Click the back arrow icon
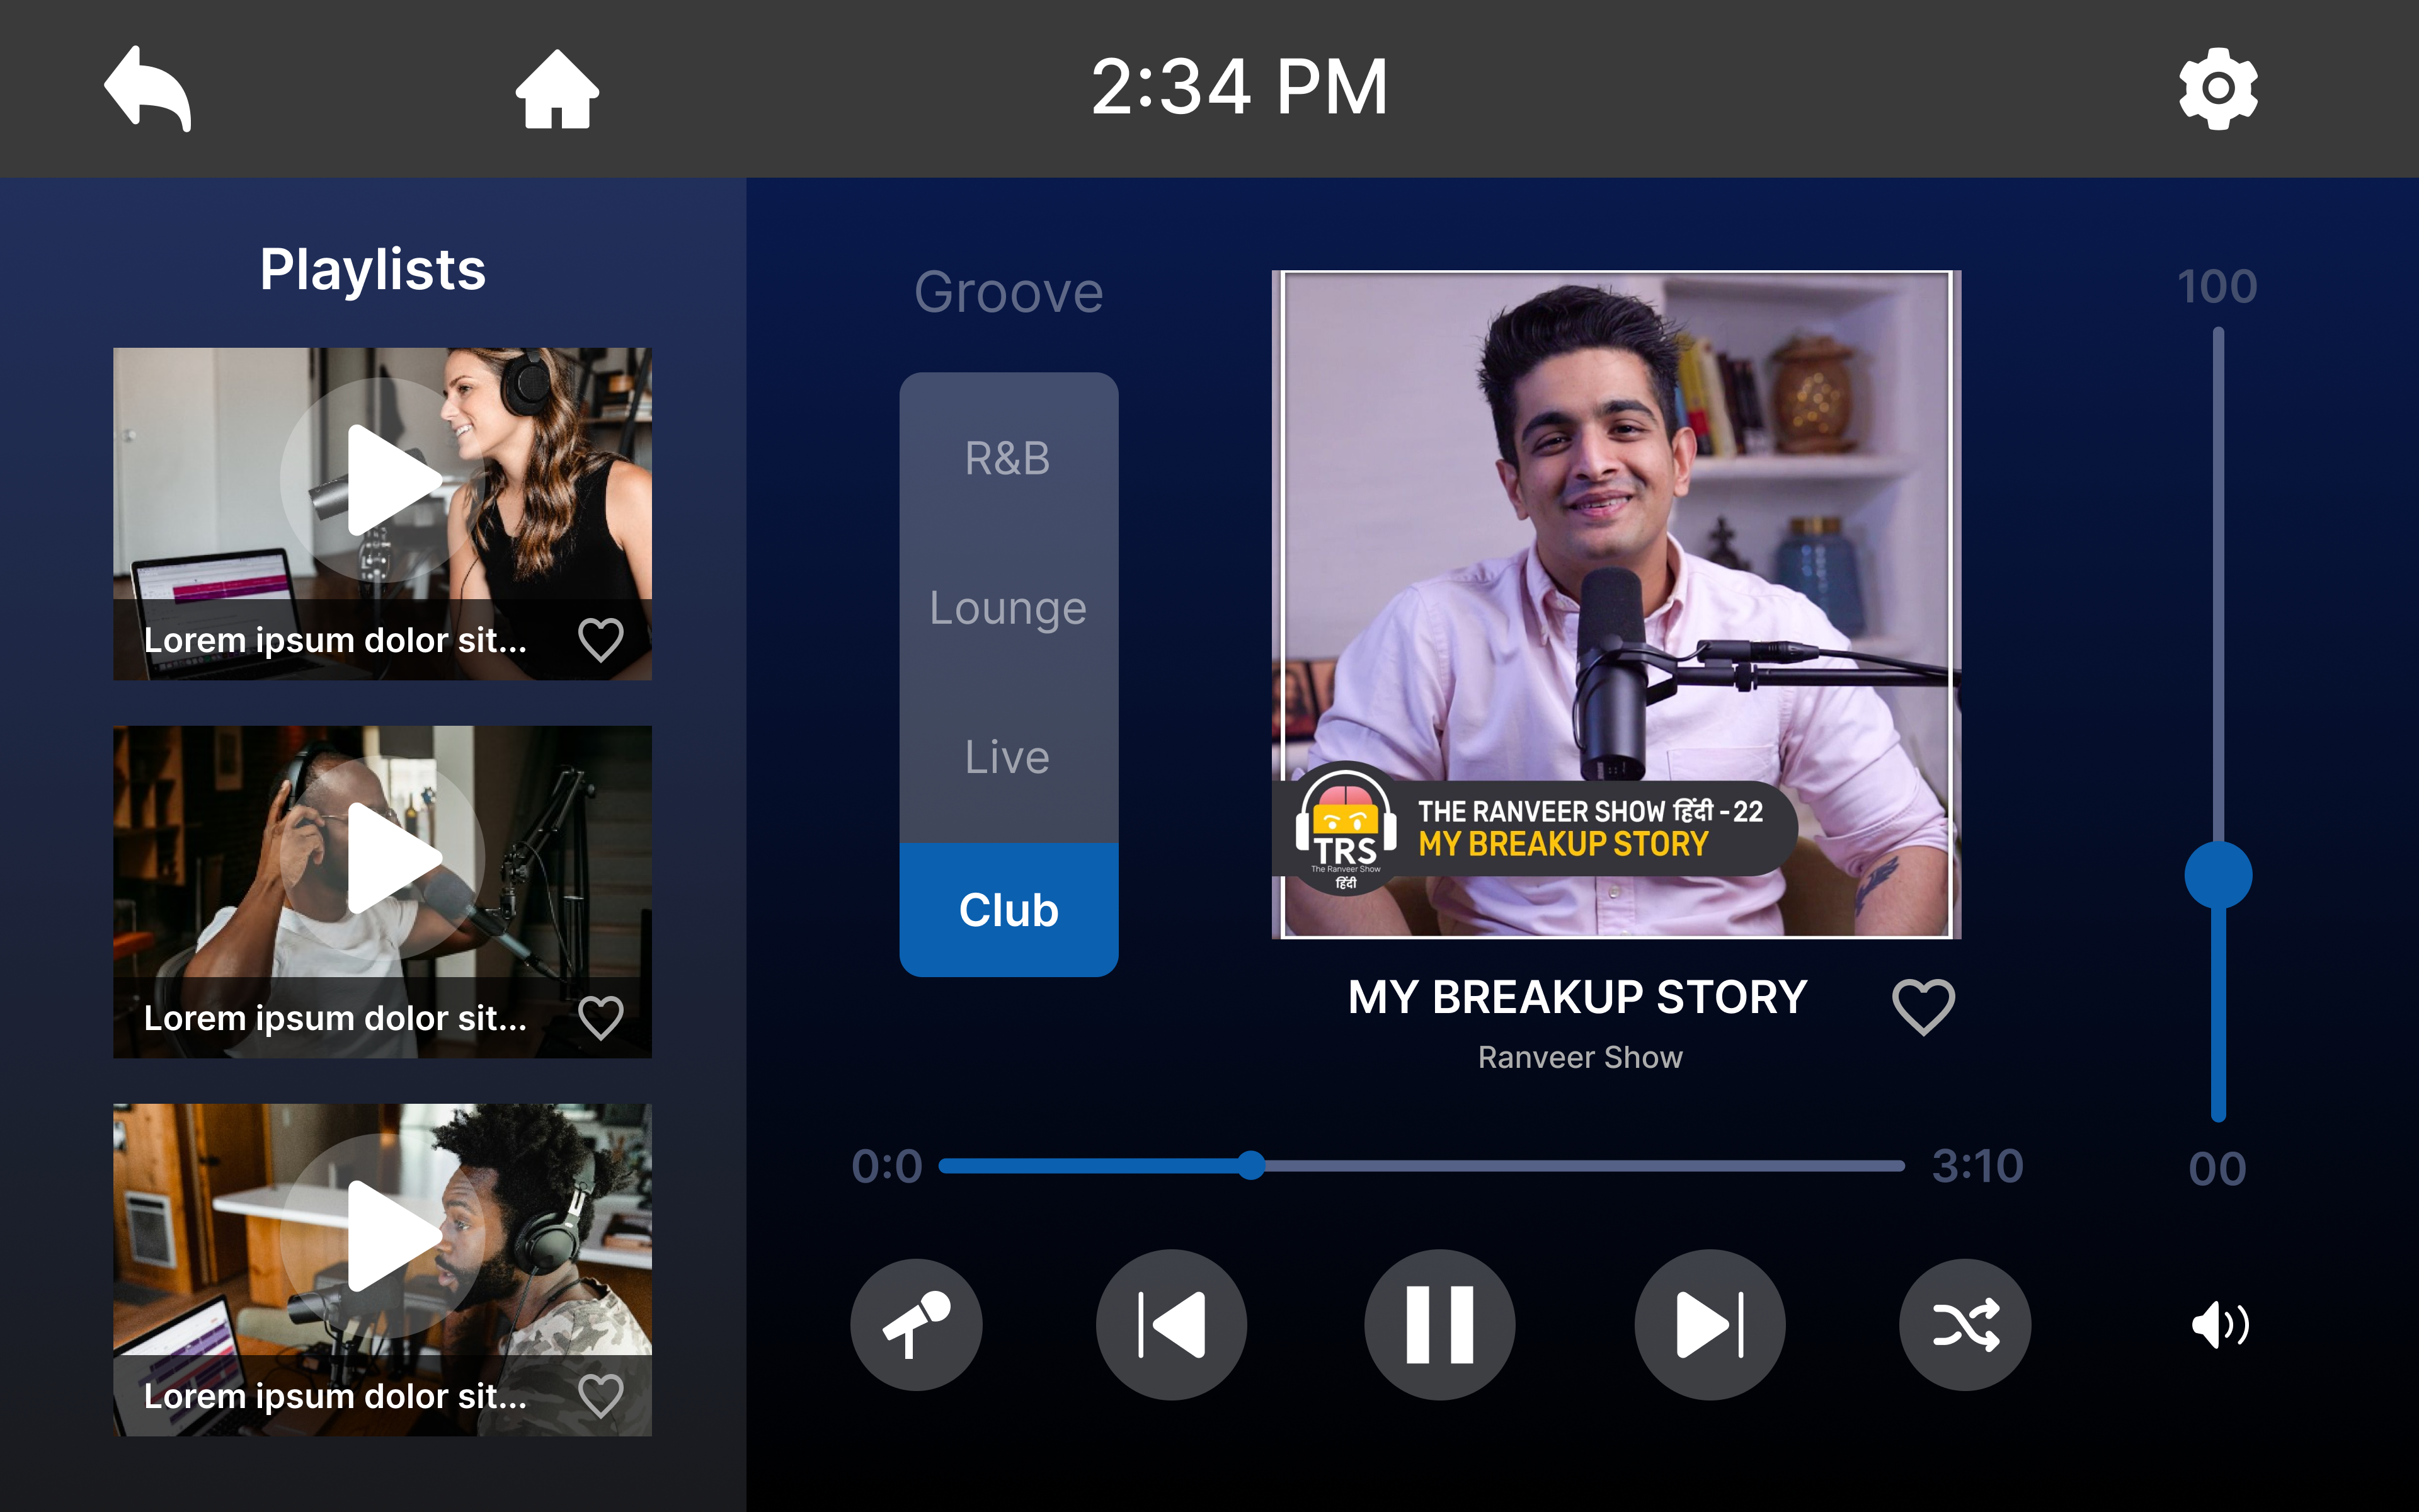The width and height of the screenshot is (2419, 1512). pos(148,88)
